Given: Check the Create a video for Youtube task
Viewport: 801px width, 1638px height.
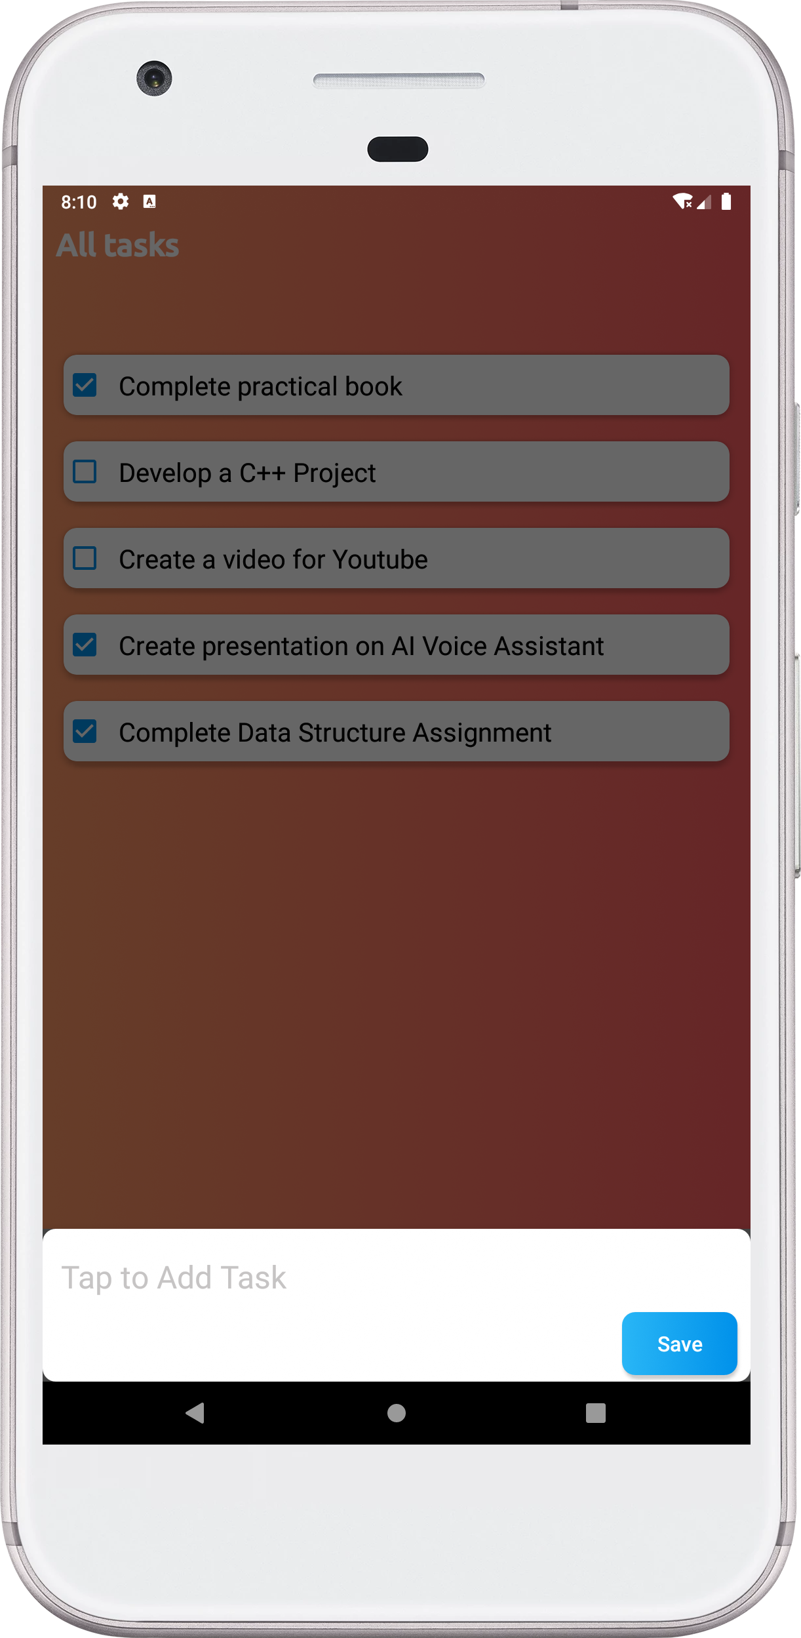Looking at the screenshot, I should point(85,559).
